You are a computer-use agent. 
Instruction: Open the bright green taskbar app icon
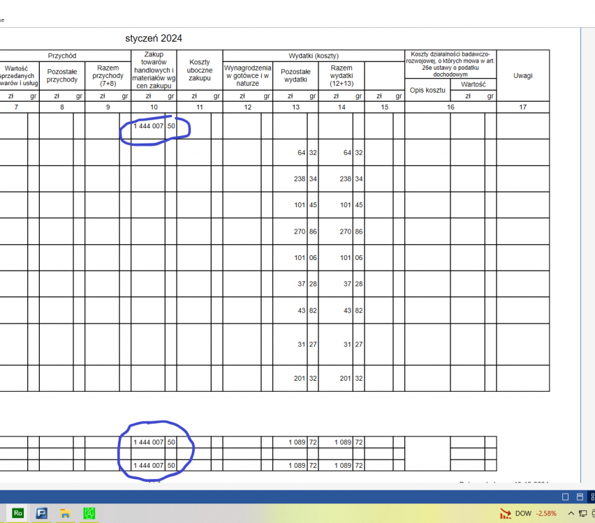(x=89, y=513)
